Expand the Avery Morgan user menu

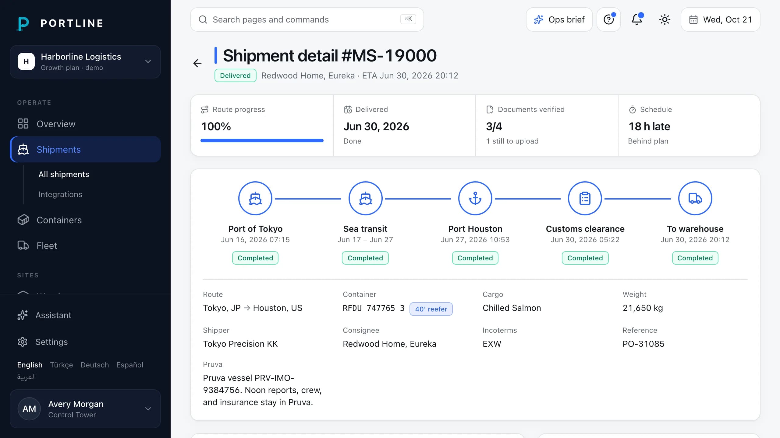coord(85,409)
